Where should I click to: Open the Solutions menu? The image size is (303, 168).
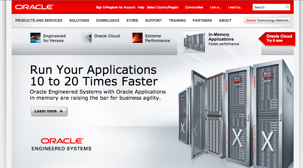(x=79, y=21)
